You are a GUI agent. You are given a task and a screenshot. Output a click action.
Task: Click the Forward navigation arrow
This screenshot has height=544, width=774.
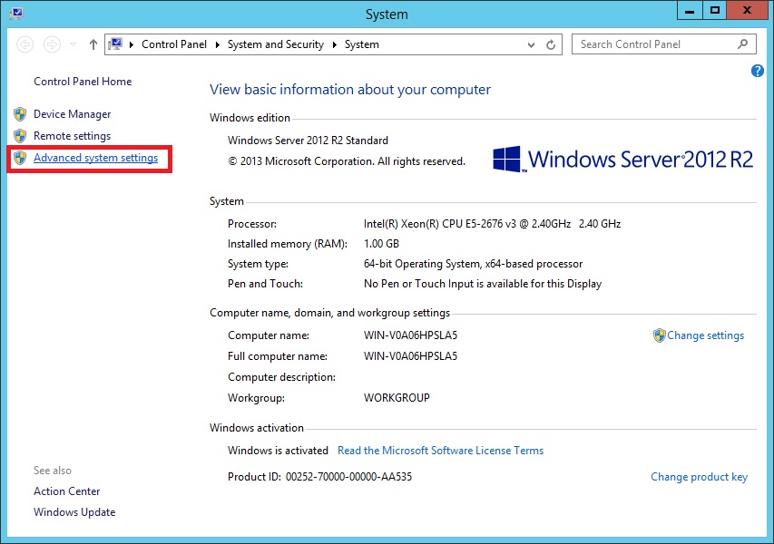click(x=52, y=45)
